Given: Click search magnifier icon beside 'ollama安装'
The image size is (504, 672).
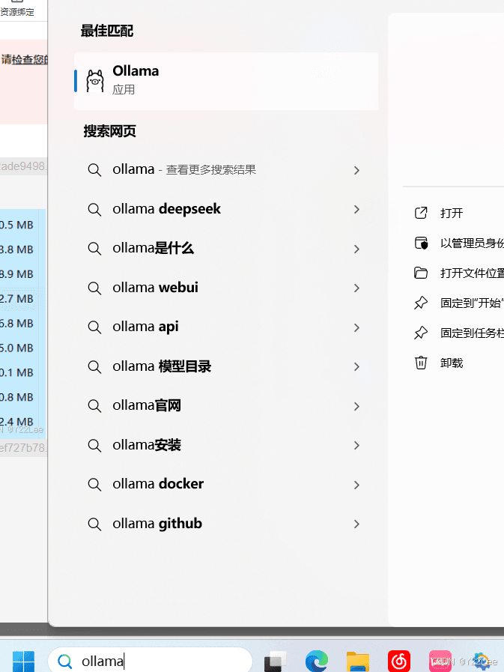Looking at the screenshot, I should [94, 446].
